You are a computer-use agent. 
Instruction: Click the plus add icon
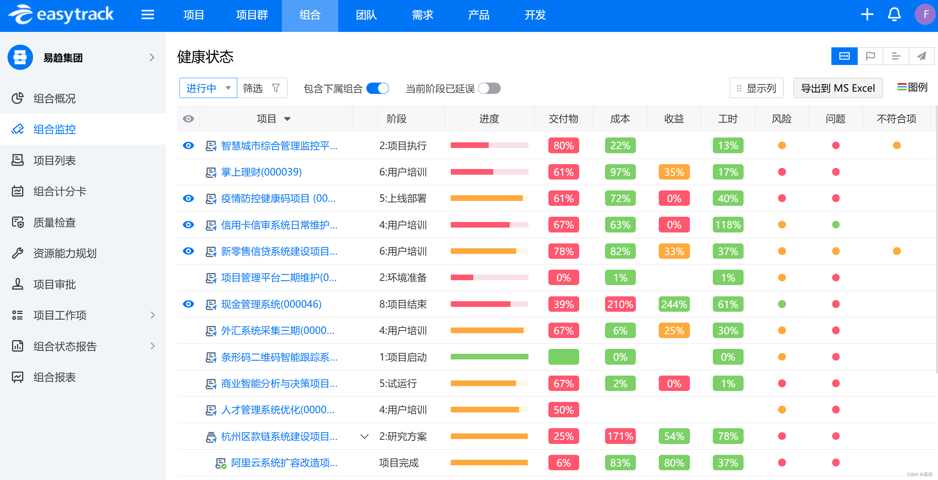click(867, 15)
